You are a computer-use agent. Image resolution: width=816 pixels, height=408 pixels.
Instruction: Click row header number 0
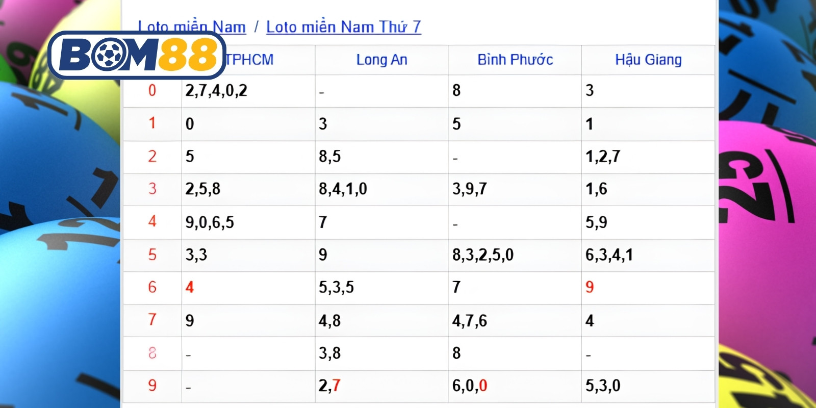pos(152,91)
